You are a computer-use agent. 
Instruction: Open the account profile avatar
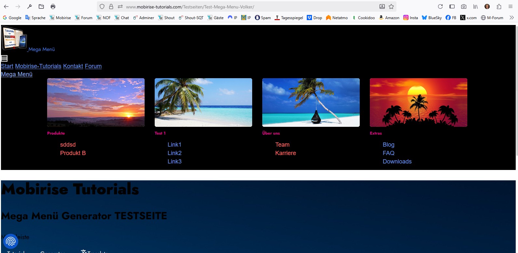click(x=487, y=6)
